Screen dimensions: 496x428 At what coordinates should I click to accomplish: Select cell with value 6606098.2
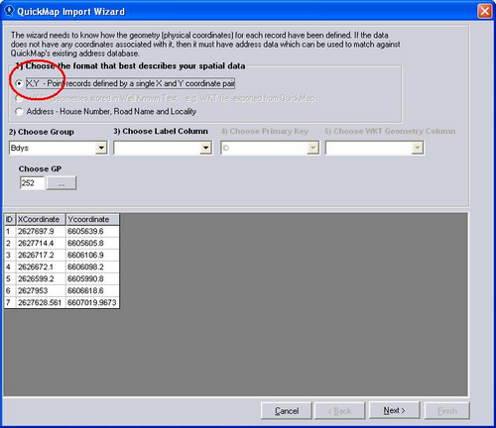click(92, 267)
